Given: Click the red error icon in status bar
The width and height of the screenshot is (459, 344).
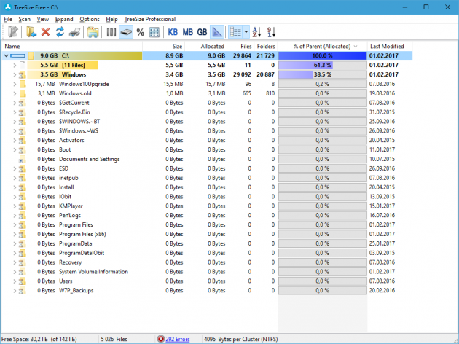Looking at the screenshot, I should click(161, 339).
